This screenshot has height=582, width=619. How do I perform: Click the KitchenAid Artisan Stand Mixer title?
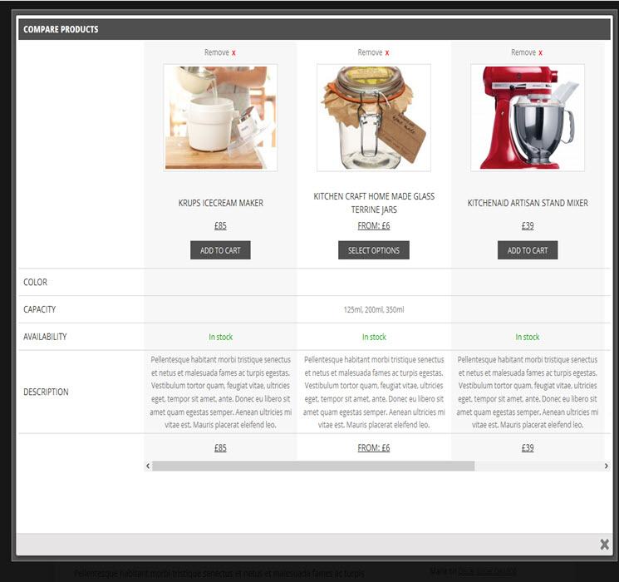[528, 203]
